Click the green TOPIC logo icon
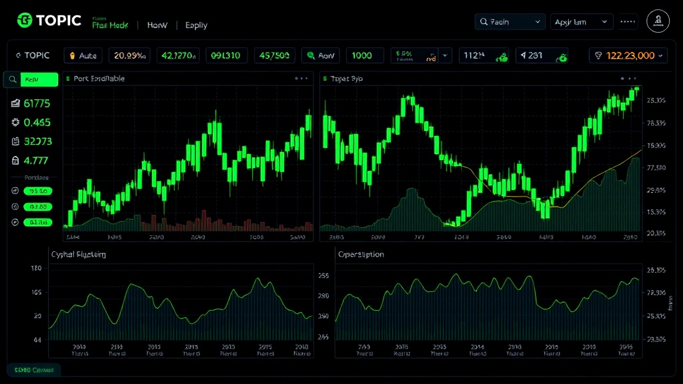This screenshot has height=384, width=683. (x=25, y=20)
